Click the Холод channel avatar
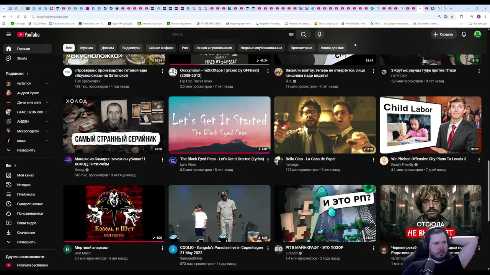Viewport: 490px width, 275px height. point(67,161)
